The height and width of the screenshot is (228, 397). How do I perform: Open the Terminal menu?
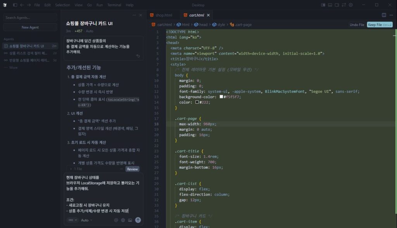pyautogui.click(x=114, y=5)
